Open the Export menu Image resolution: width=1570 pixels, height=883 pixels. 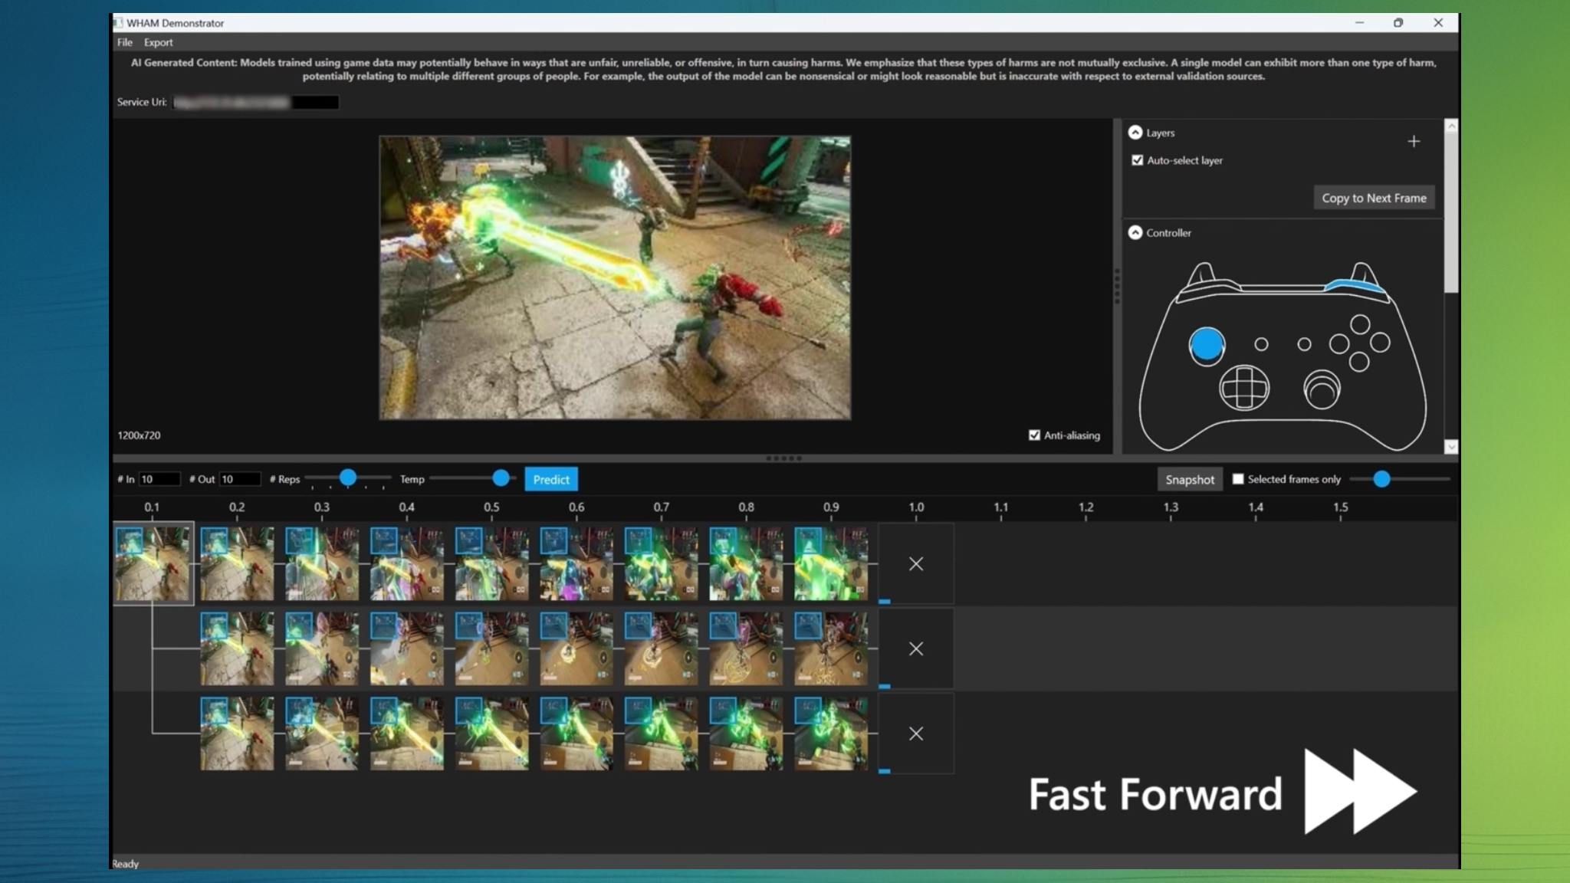(x=158, y=42)
